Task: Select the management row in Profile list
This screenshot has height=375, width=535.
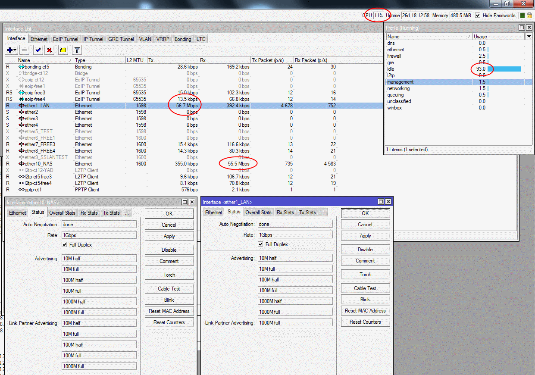Action: [x=459, y=82]
